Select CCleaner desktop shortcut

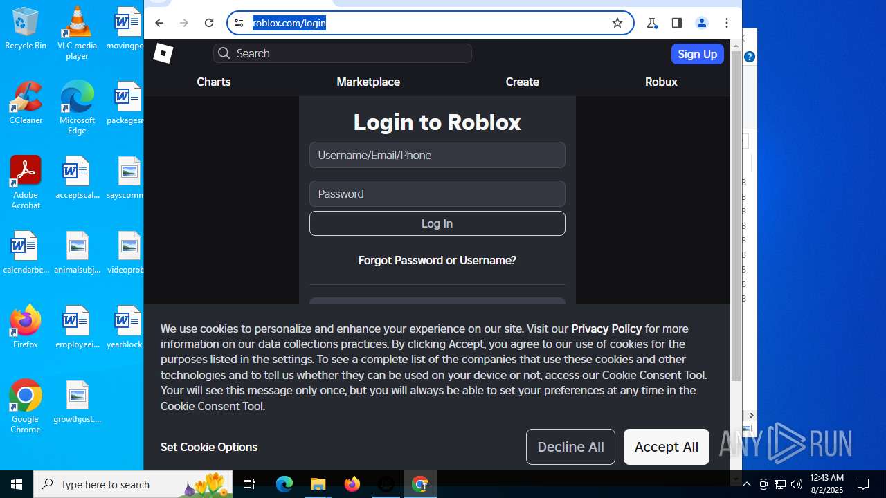click(x=26, y=103)
